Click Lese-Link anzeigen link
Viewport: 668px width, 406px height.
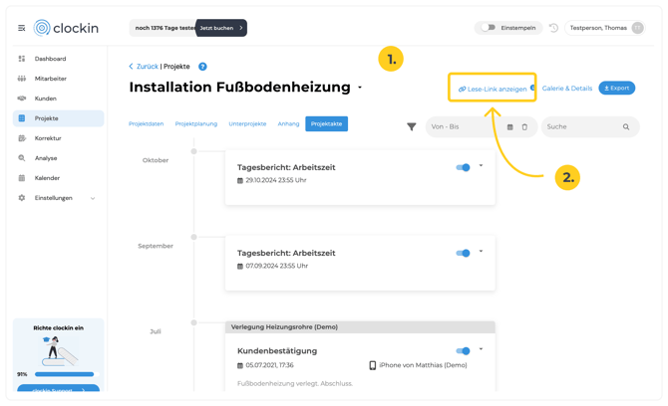click(x=493, y=90)
